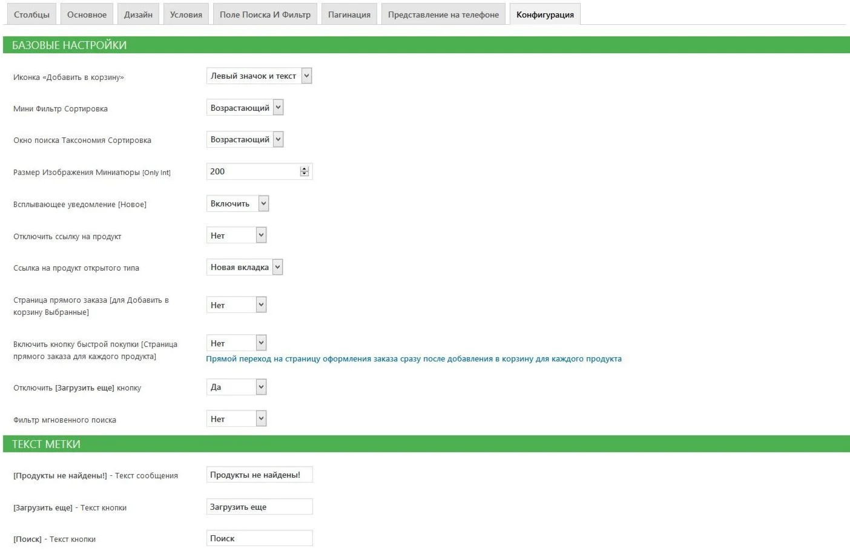Click the Загрузить еще button text field
This screenshot has width=850, height=557.
pos(259,506)
